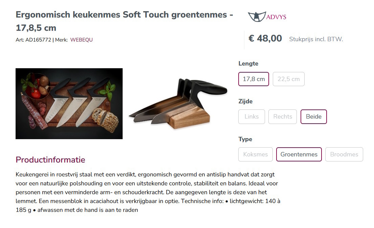
Task: Click the Lengte section label
Action: click(248, 64)
